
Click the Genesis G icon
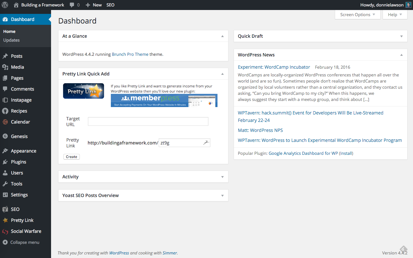coord(5,136)
